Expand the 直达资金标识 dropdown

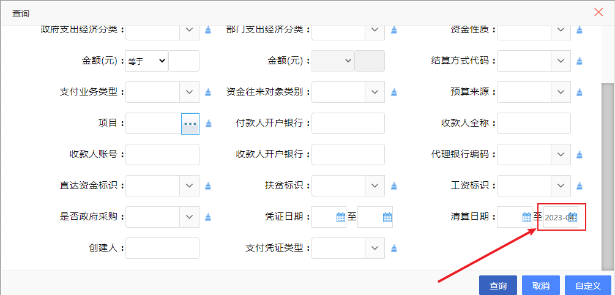tap(189, 185)
